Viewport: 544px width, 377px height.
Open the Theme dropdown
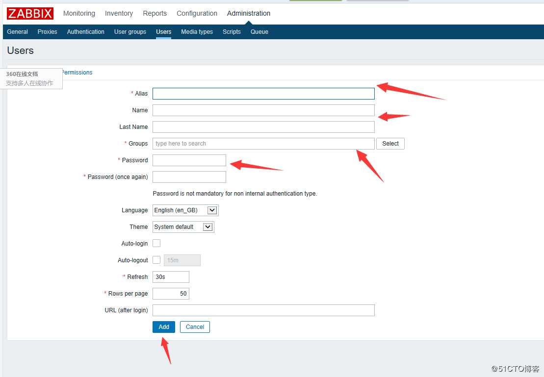point(183,227)
